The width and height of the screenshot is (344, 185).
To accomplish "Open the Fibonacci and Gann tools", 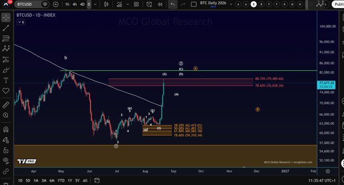I will 6,38.
